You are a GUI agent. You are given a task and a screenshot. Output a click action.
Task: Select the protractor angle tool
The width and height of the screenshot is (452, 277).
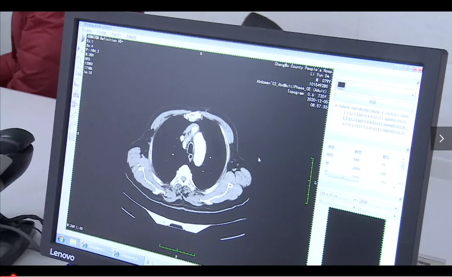[x=73, y=126]
